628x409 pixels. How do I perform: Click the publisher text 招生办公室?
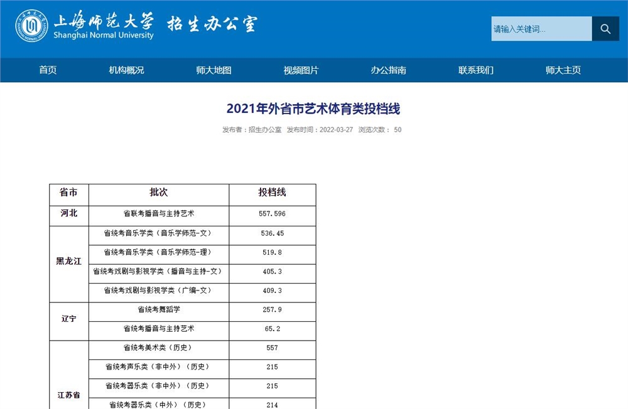pyautogui.click(x=265, y=130)
